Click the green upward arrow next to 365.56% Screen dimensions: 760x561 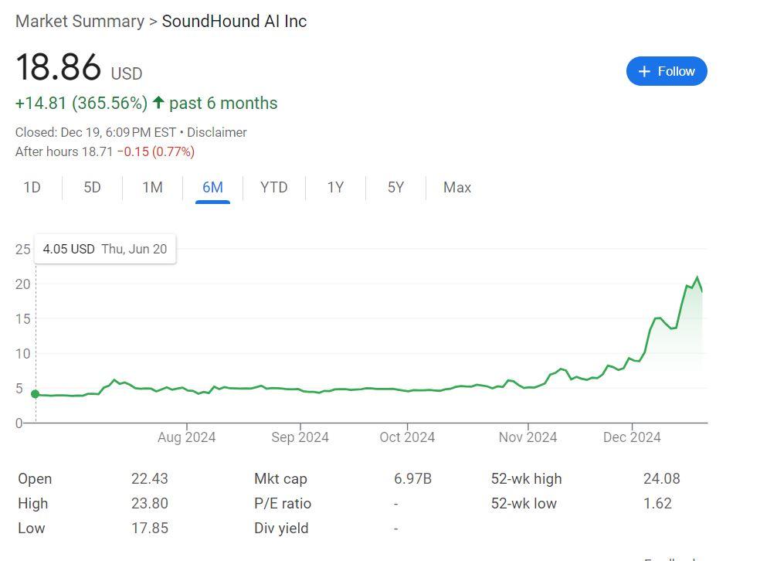click(157, 102)
